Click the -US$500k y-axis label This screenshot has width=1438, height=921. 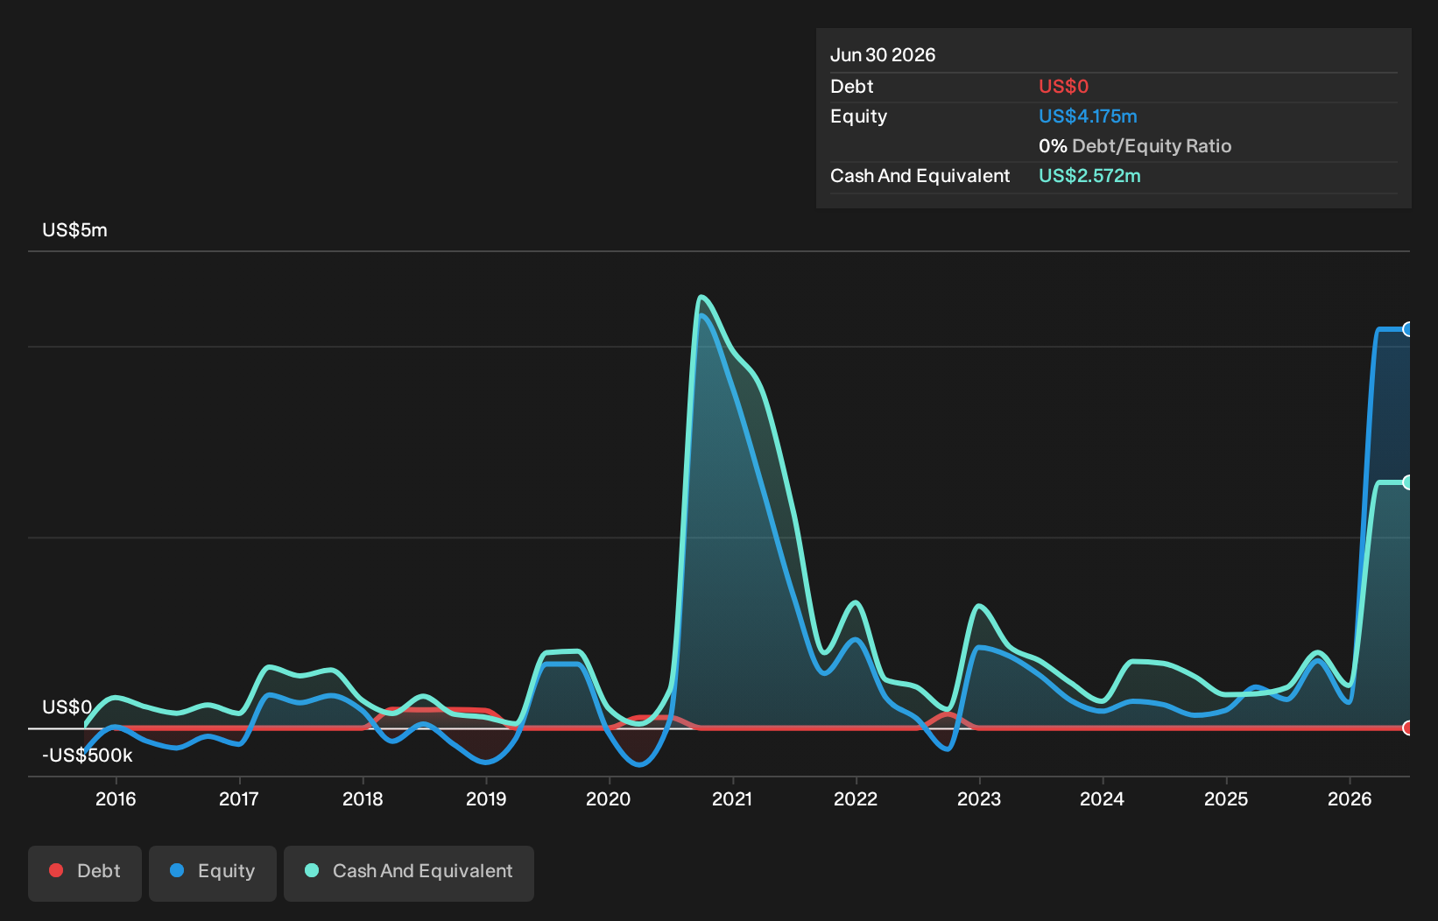tap(88, 756)
